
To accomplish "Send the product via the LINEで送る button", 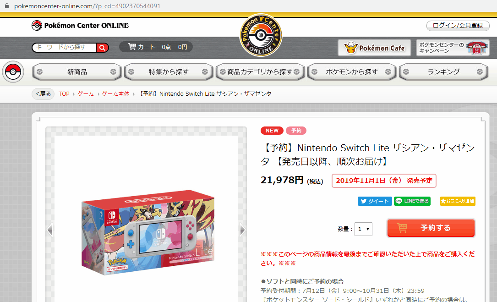I will click(x=412, y=201).
